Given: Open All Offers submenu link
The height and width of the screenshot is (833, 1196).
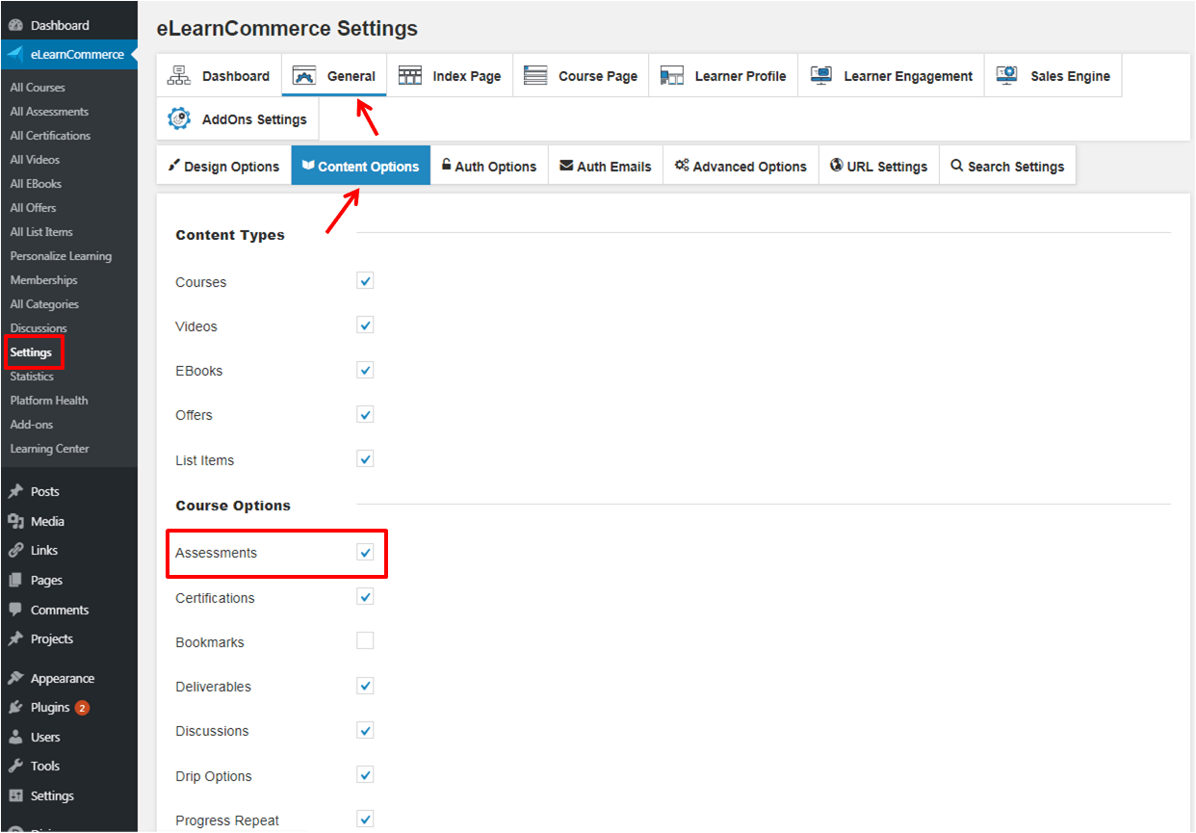Looking at the screenshot, I should click(33, 208).
